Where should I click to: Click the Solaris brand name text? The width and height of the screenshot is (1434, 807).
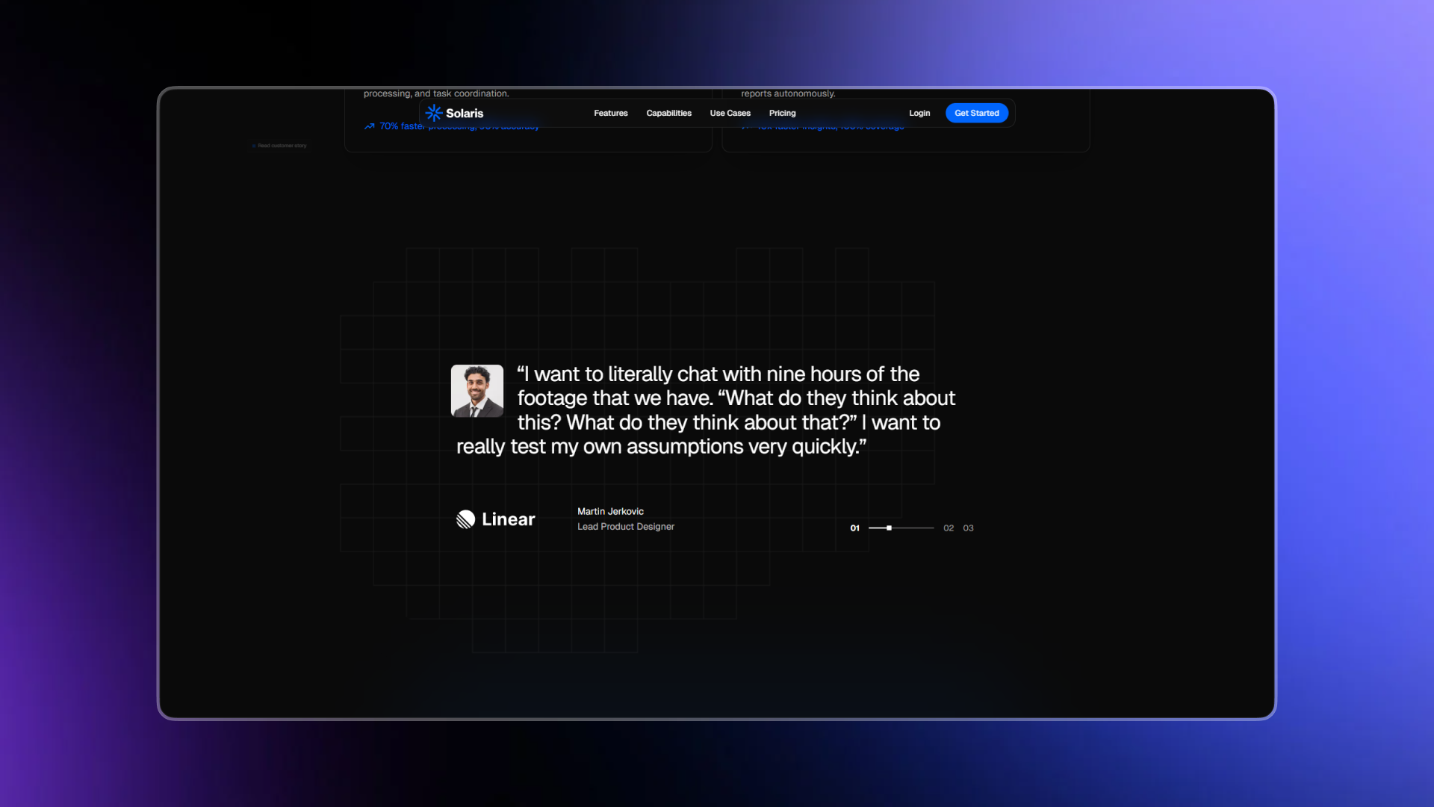tap(465, 114)
